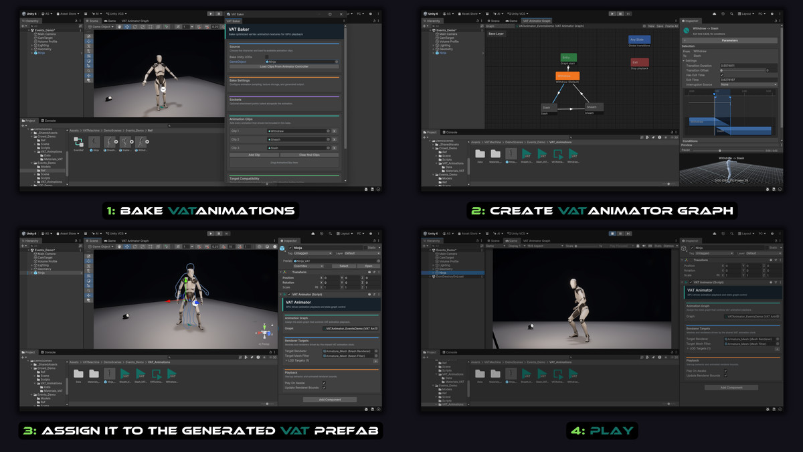The image size is (803, 452).
Task: Select the VAT Baker window tab
Action: 234,21
